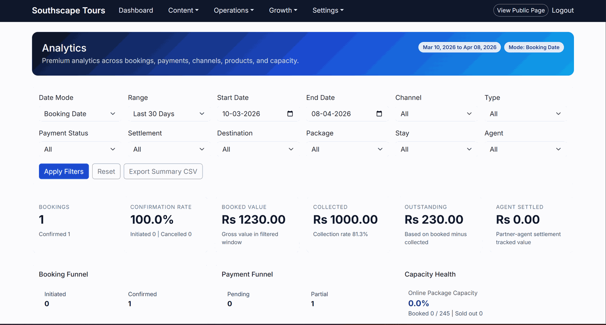Click the Collected amount Rs 1000.00
The image size is (606, 325).
pyautogui.click(x=345, y=220)
